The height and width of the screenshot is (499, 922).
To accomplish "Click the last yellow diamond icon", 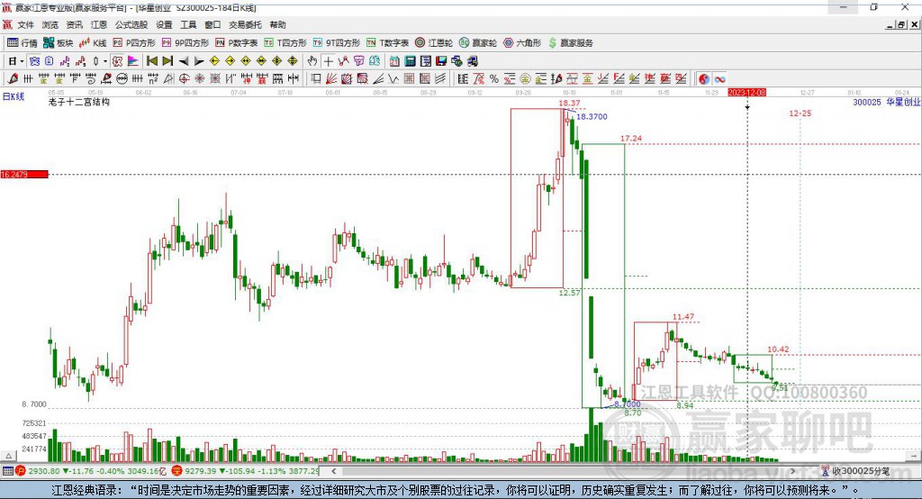I will tap(293, 61).
